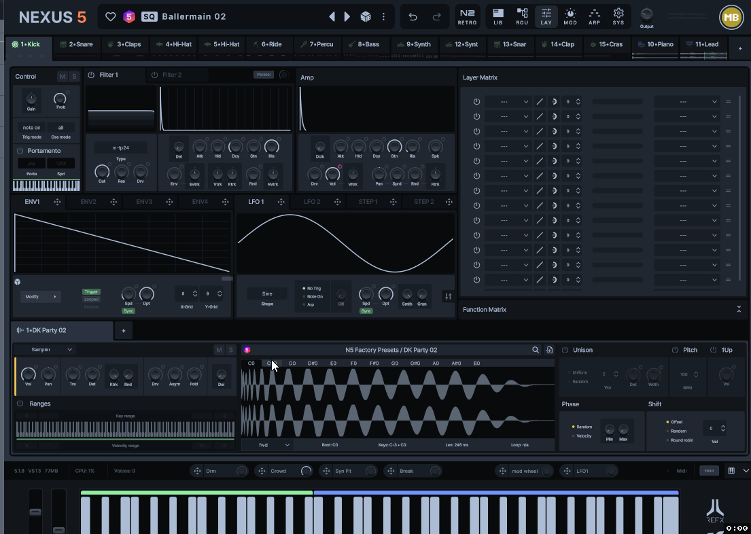The height and width of the screenshot is (534, 751).
Task: Enable 1Up power
Action: pos(713,350)
